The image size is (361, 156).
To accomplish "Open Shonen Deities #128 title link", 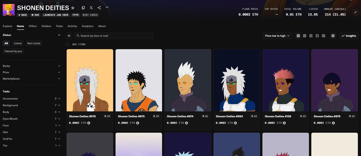I will click(278, 116).
